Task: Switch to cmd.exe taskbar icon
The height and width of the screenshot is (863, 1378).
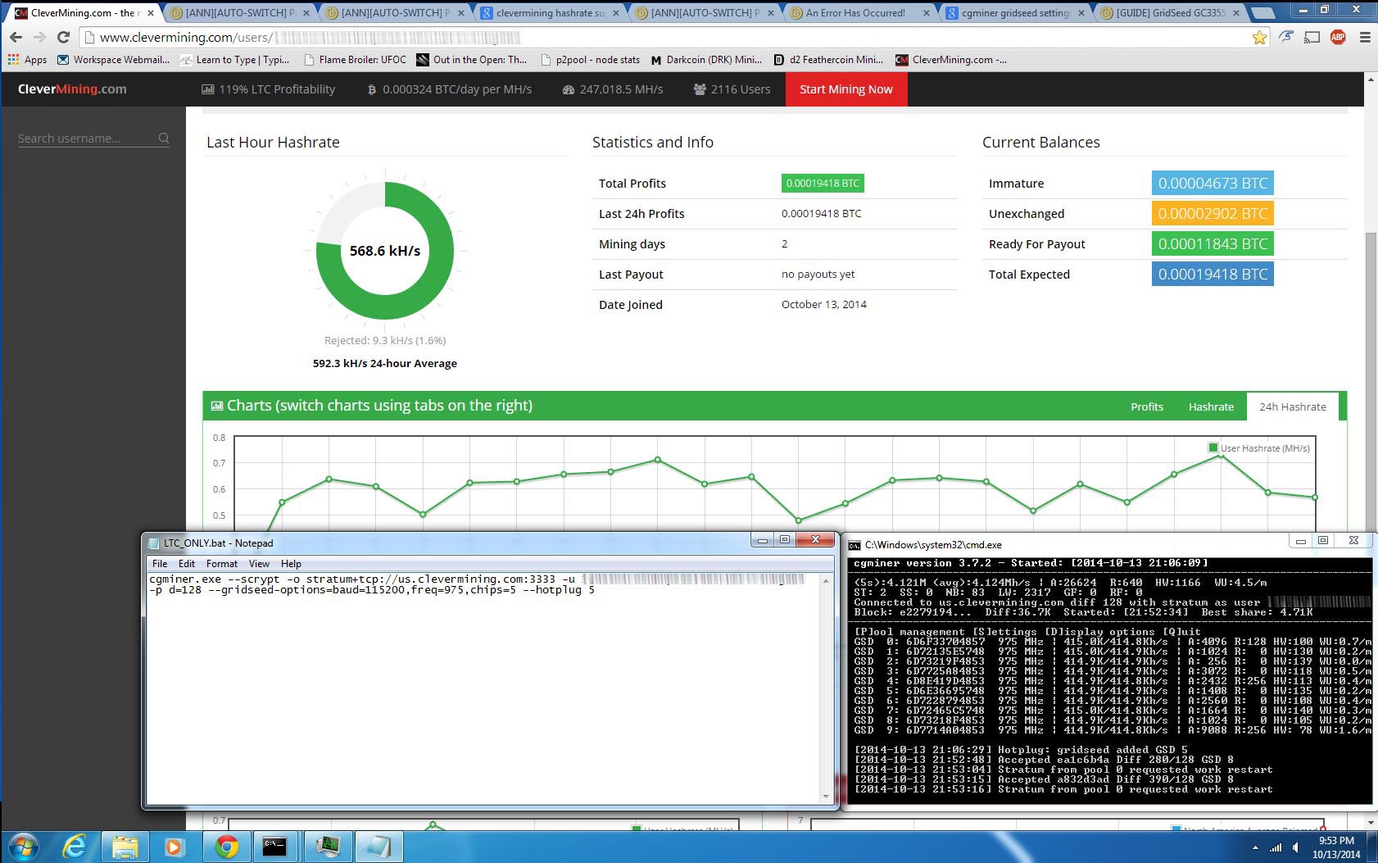Action: tap(275, 846)
